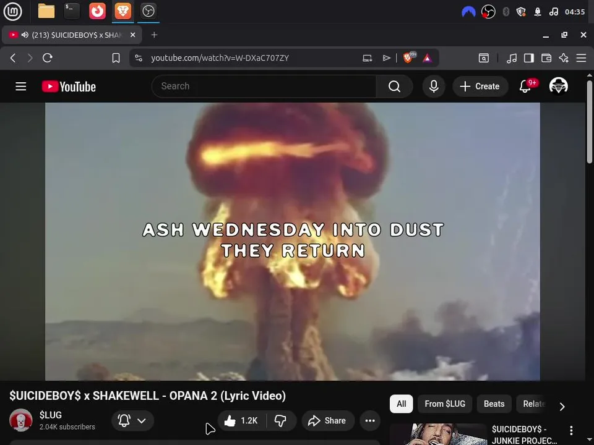Viewport: 594px width, 445px height.
Task: Open the Brave send/playlist arrow icon
Action: (386, 58)
